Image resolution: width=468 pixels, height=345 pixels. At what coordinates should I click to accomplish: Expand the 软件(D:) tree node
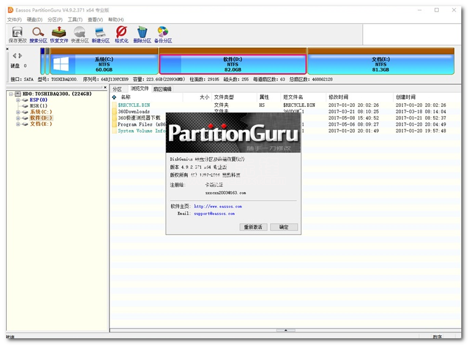coord(18,118)
